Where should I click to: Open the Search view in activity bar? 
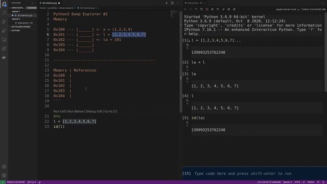pyautogui.click(x=4, y=13)
